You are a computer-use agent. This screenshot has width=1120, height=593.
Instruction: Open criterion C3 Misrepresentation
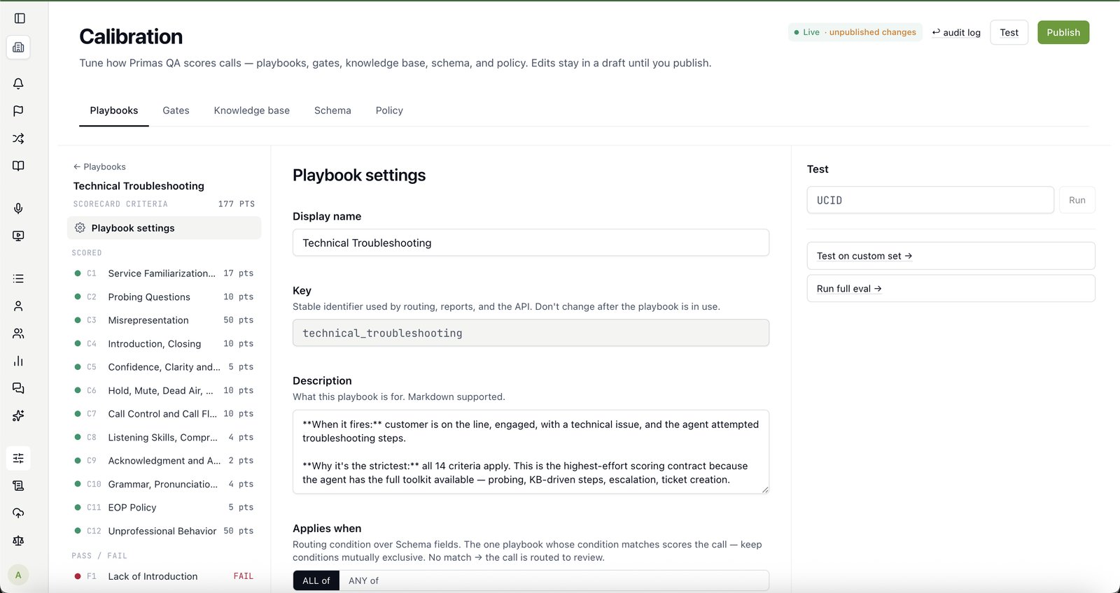164,320
